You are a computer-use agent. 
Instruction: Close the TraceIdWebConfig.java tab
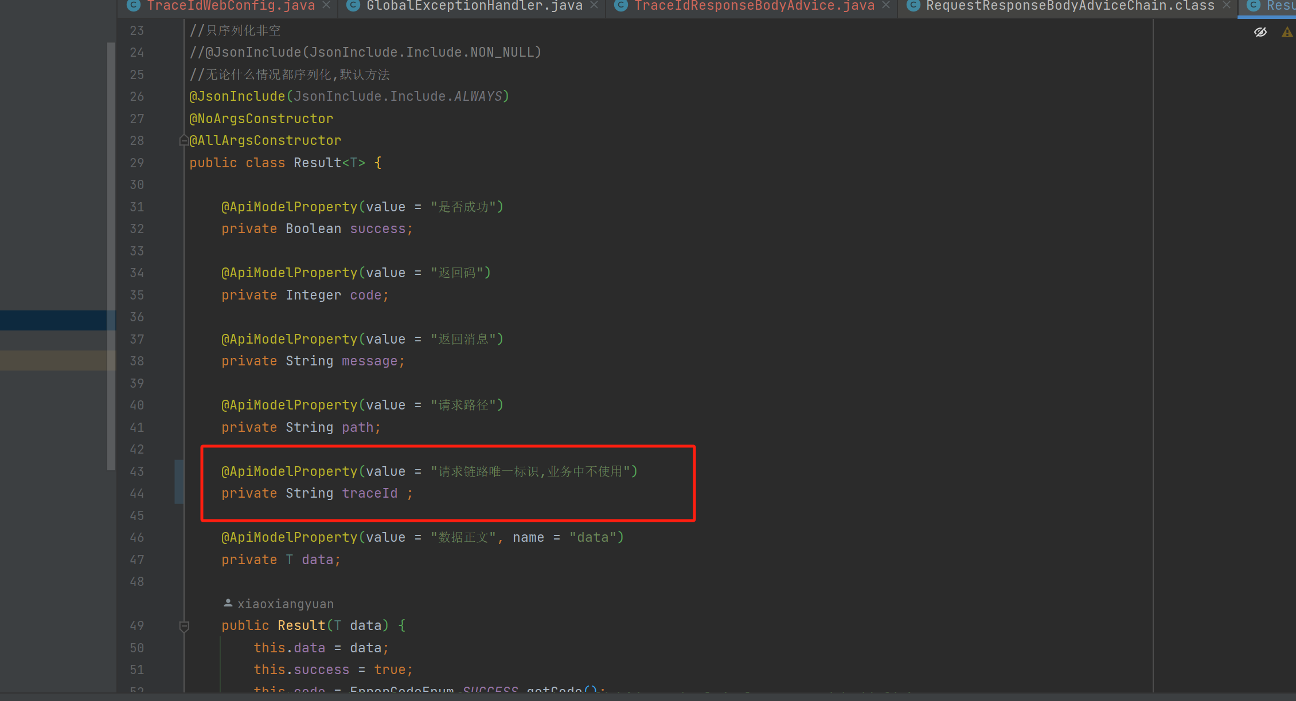pos(326,5)
